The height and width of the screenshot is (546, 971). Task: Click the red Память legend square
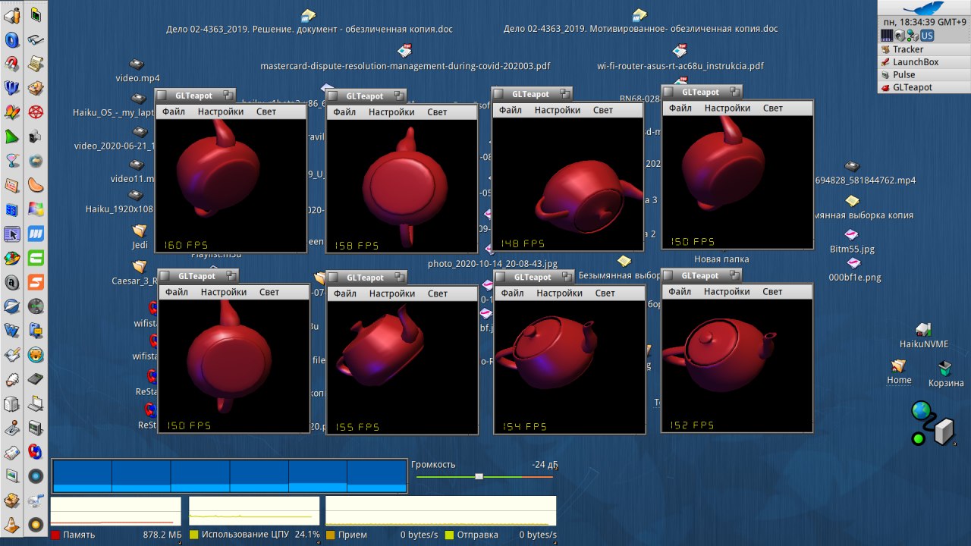point(55,535)
